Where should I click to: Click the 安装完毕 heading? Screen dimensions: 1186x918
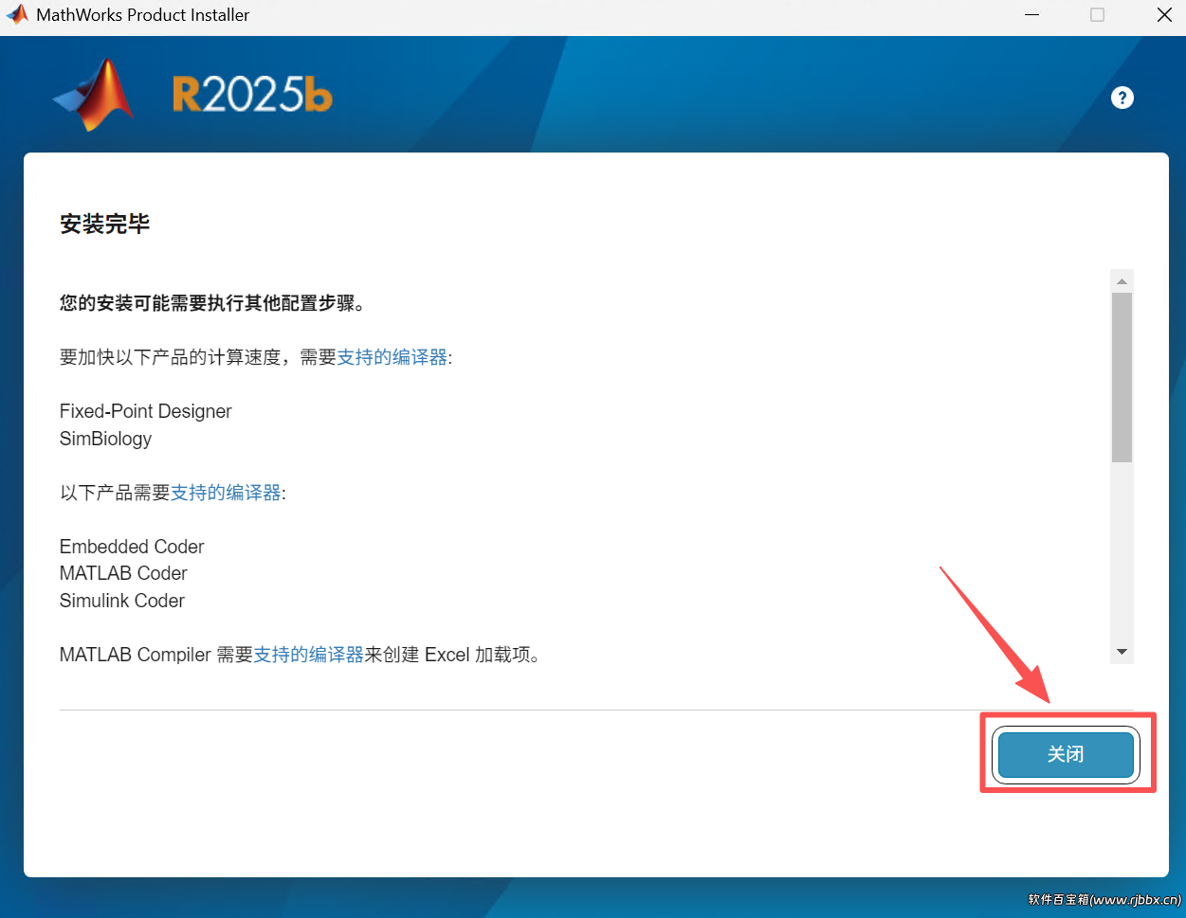click(x=104, y=225)
